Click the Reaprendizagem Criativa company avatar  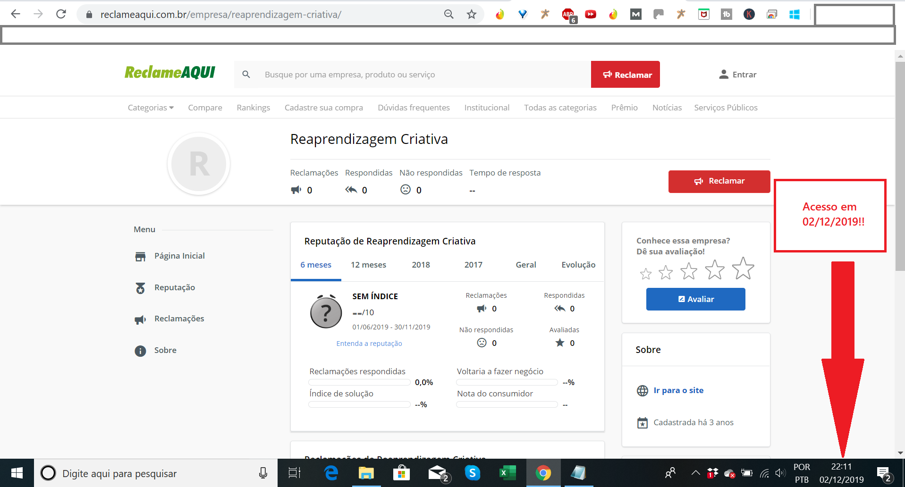click(199, 164)
